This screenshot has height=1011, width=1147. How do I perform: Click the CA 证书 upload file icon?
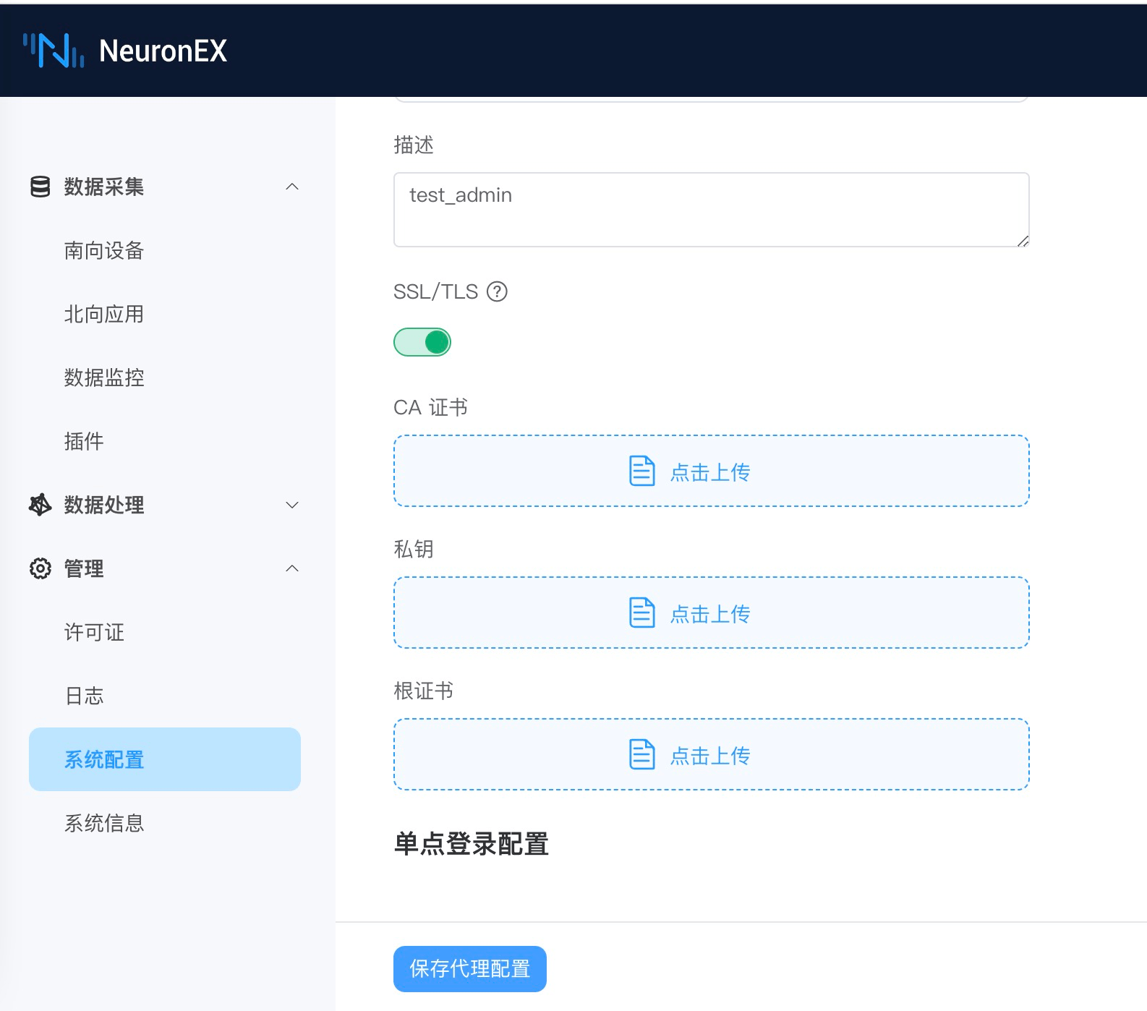click(641, 471)
